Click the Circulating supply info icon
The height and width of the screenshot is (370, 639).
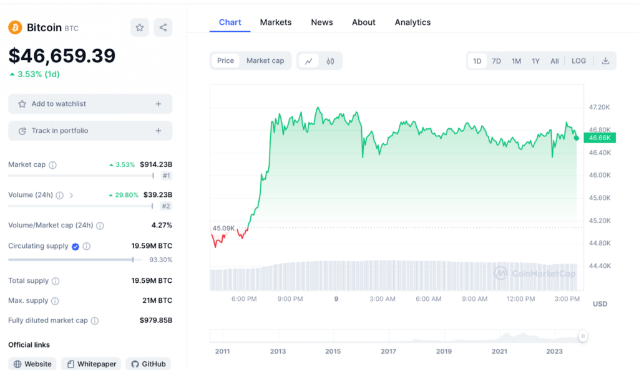[86, 247]
